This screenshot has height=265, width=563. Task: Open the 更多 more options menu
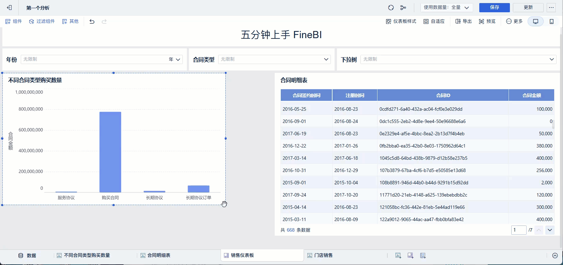[514, 21]
